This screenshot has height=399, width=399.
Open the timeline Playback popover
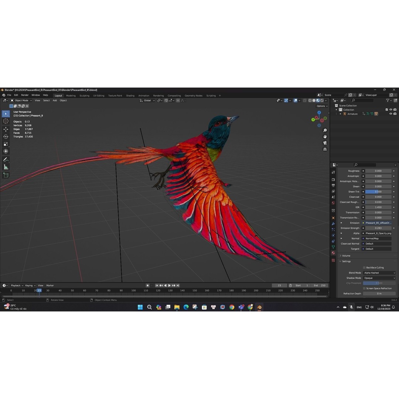[x=17, y=286]
